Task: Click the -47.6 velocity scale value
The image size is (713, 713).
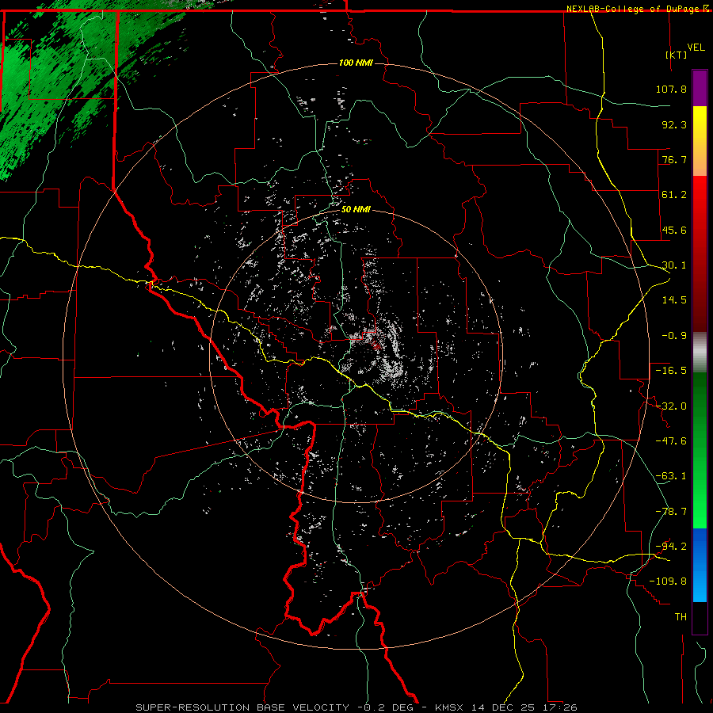Action: pyautogui.click(x=671, y=441)
